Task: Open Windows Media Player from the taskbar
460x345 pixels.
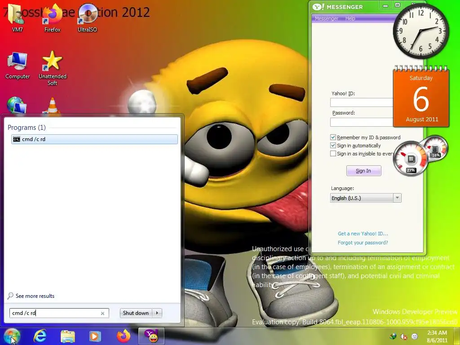Action: click(x=95, y=336)
